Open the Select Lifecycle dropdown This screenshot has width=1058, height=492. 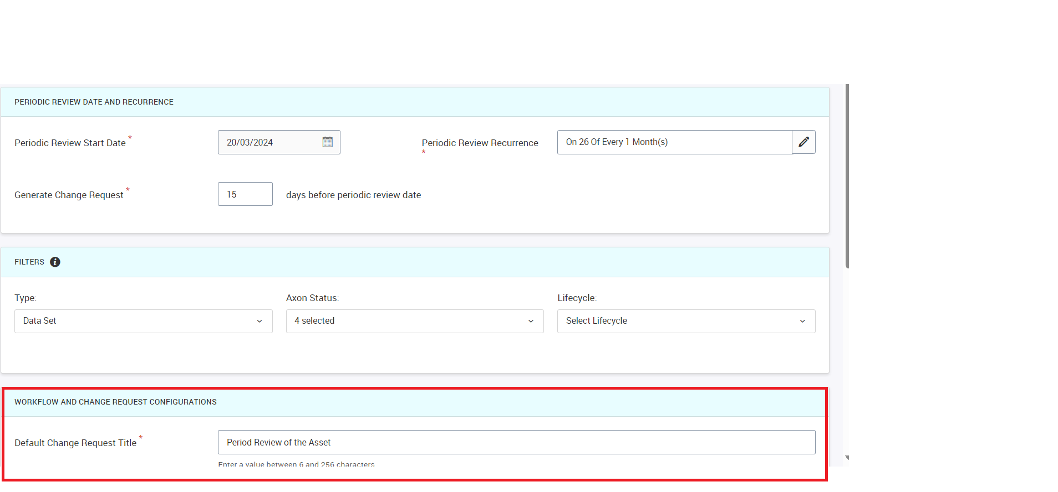point(686,321)
